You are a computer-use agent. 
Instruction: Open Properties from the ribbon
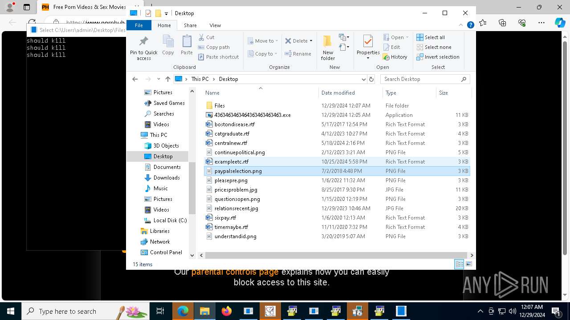(368, 47)
